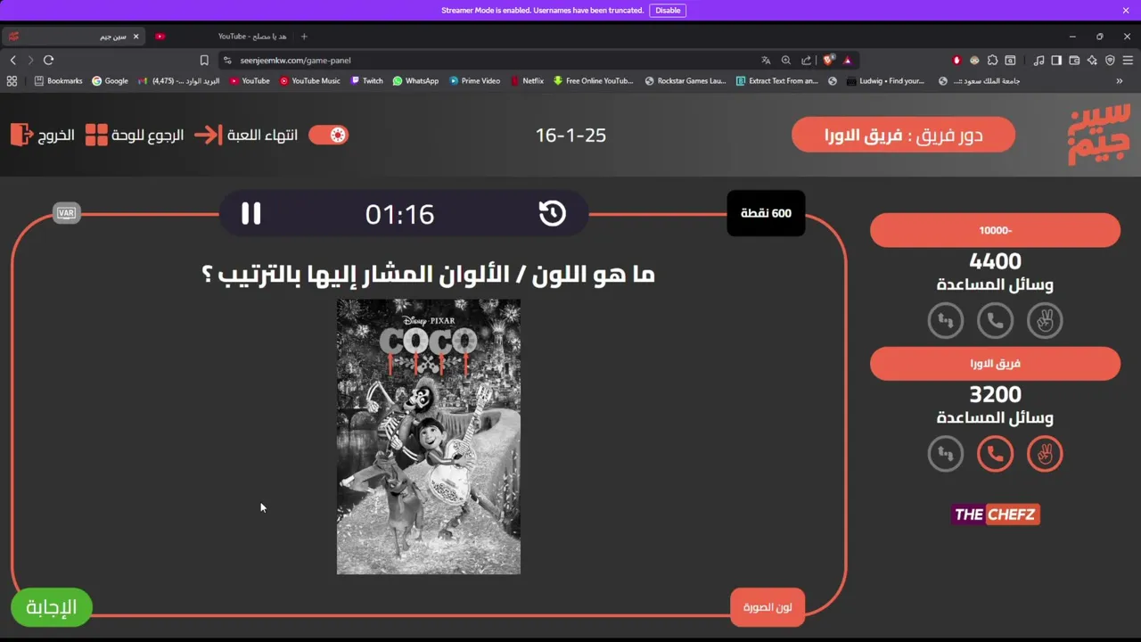Screen dimensions: 1141x642
Task: Open the Prime Video bookmark
Action: point(474,80)
